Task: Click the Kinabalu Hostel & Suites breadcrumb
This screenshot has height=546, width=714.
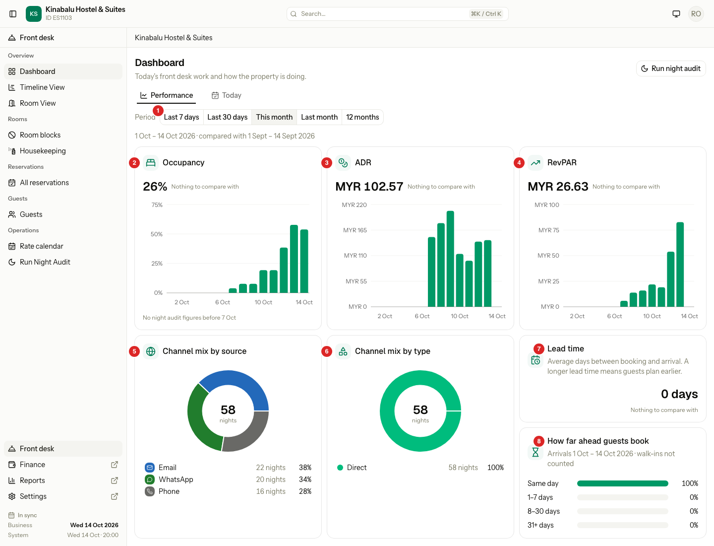Action: click(174, 38)
